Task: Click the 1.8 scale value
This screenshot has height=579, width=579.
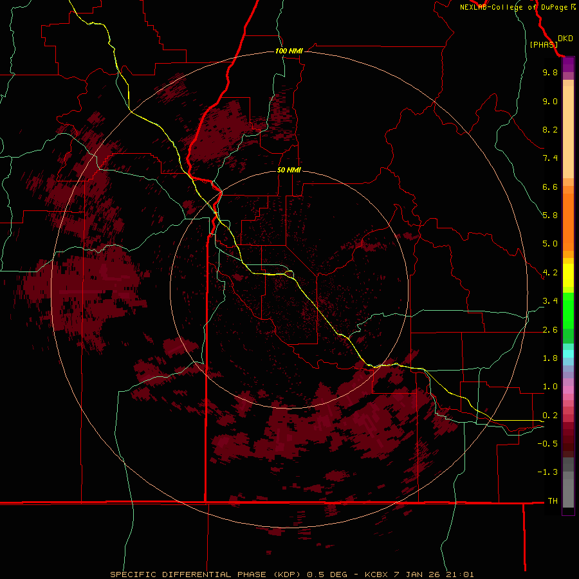Action: coord(550,358)
